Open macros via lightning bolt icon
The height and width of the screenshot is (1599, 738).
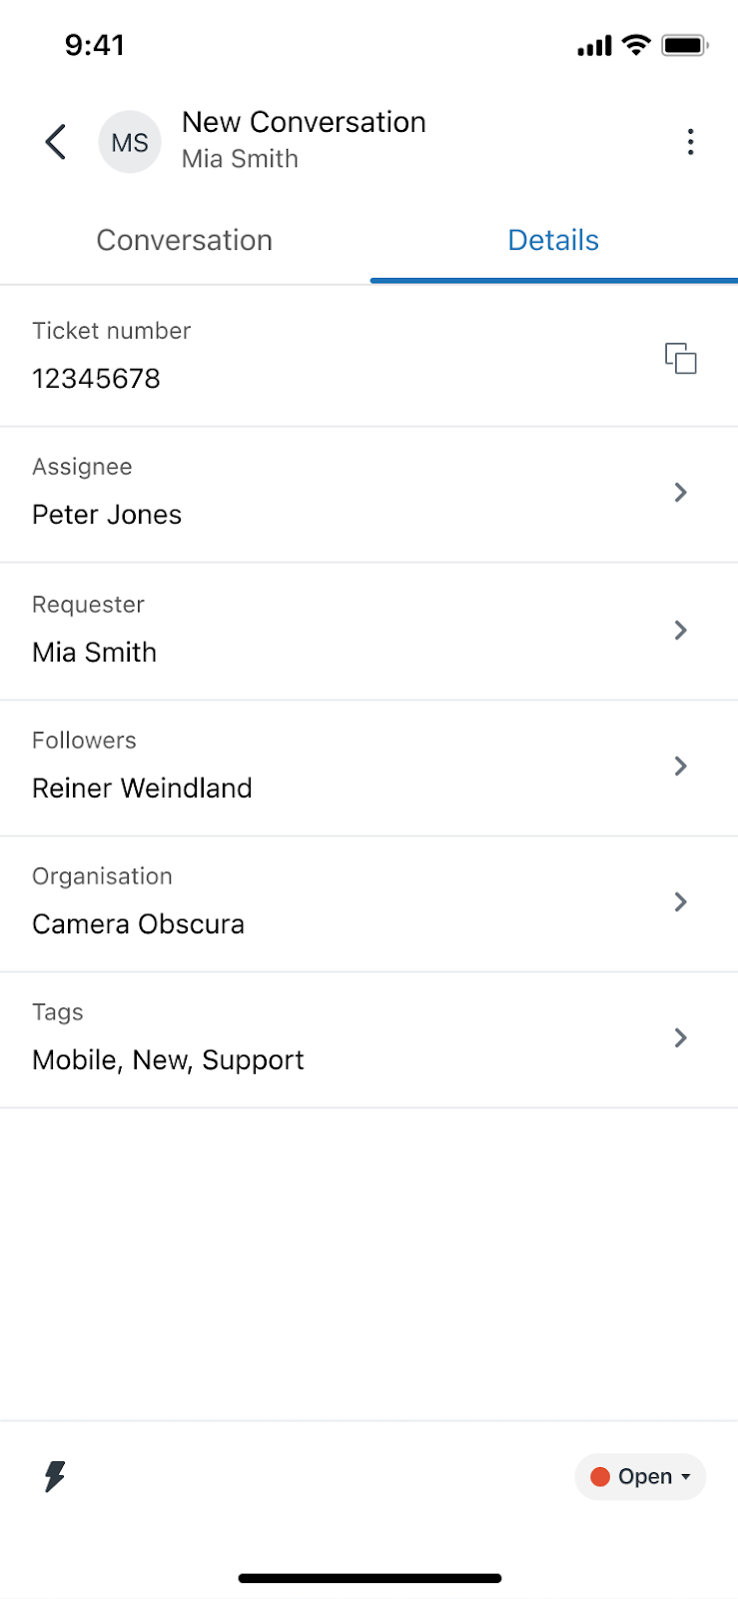point(55,1476)
